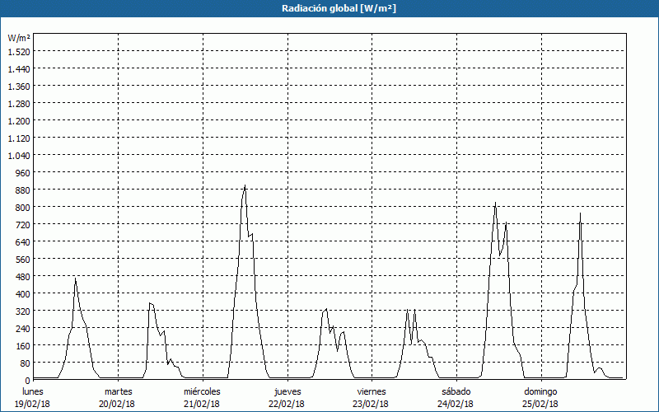659x412 pixels.
Task: Click the 25/02/18 date label
Action: pos(540,404)
